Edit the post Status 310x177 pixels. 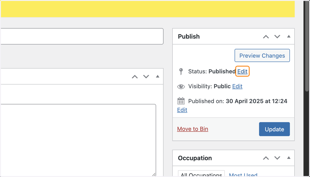[x=242, y=71]
